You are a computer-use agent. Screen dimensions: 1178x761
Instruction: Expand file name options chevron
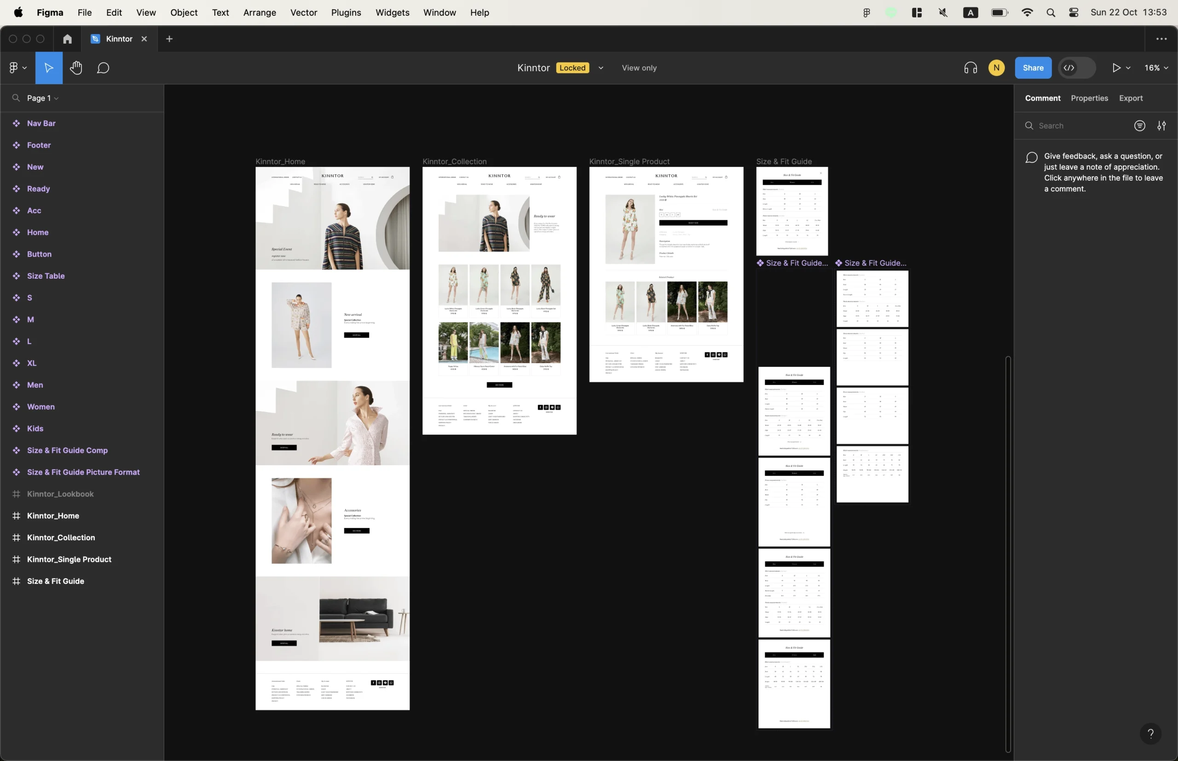[601, 68]
